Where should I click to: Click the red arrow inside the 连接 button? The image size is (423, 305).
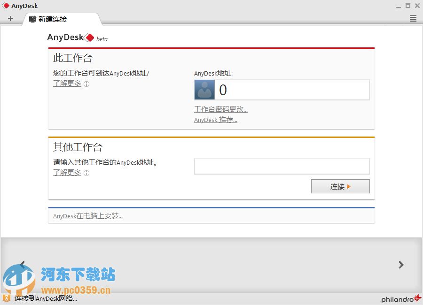click(349, 186)
